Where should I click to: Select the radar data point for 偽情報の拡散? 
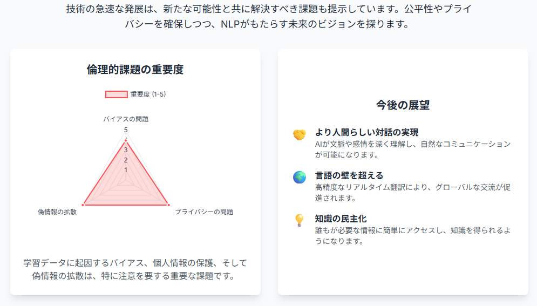(x=83, y=205)
